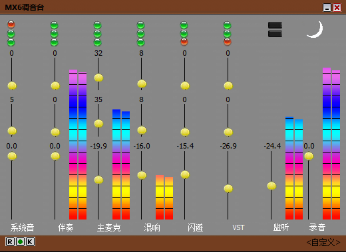This screenshot has width=346, height=252.
Task: Click the 监听 level meter bars
Action: pyautogui.click(x=294, y=168)
